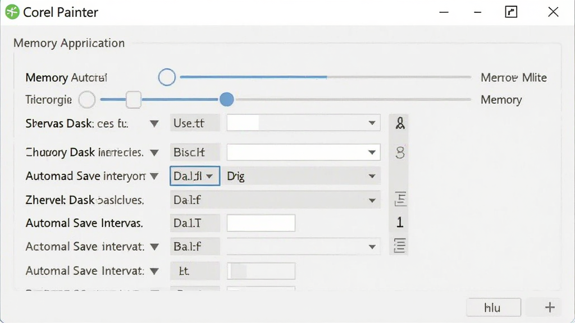Image resolution: width=575 pixels, height=323 pixels.
Task: Click the restore window button in title bar
Action: [x=511, y=12]
